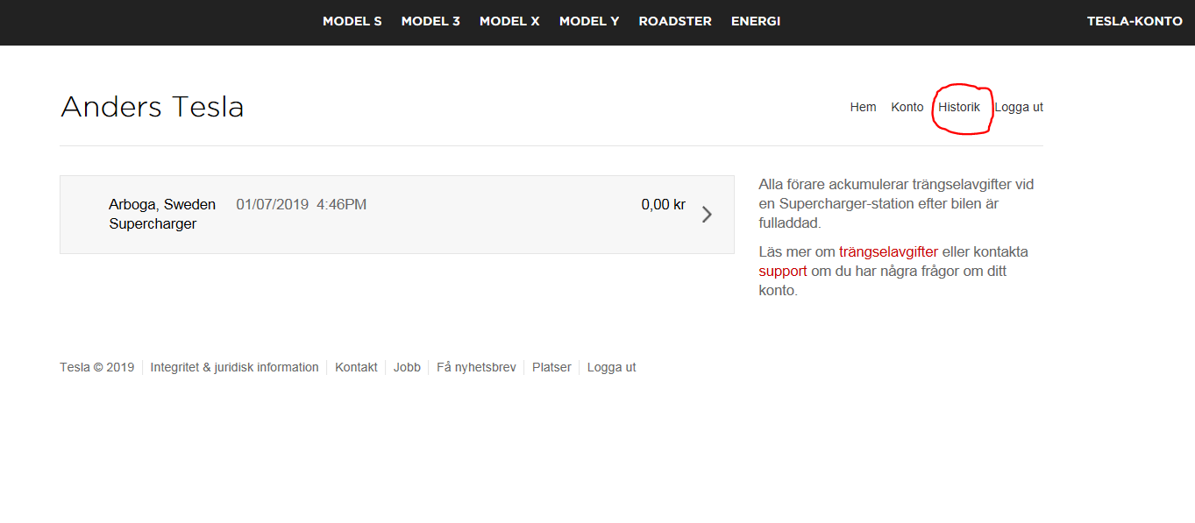
Task: Open the ROADSTER menu item
Action: 675,21
